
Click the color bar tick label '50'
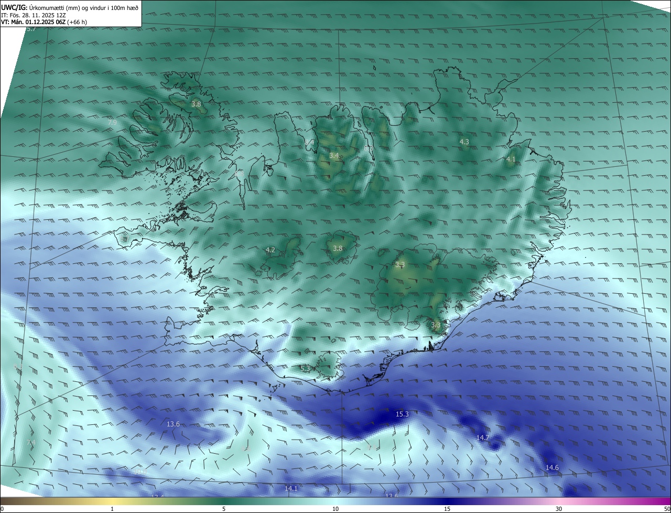tap(666, 509)
